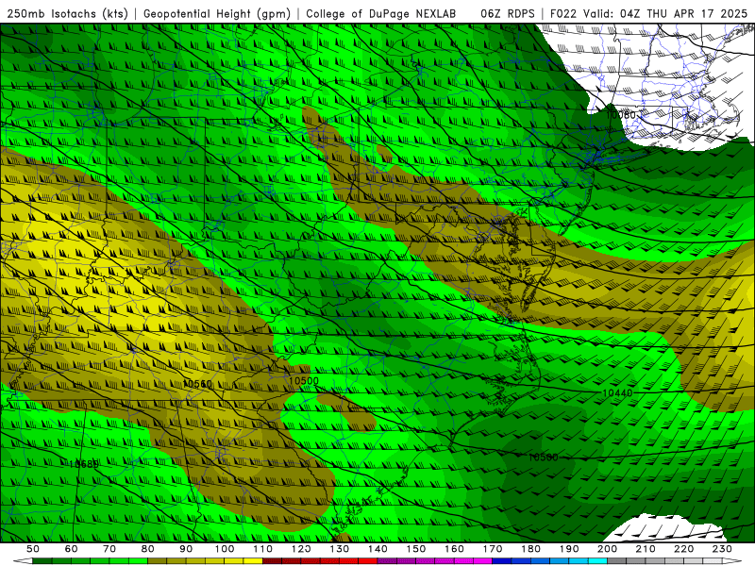Click the '06Z RDPS' model run label
Viewport: 755px width, 566px height.
508,13
